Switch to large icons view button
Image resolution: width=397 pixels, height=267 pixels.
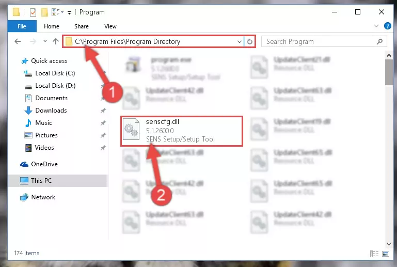pos(386,254)
